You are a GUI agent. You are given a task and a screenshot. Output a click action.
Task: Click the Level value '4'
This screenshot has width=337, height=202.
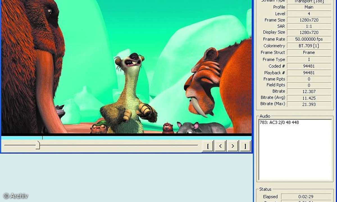pyautogui.click(x=309, y=13)
